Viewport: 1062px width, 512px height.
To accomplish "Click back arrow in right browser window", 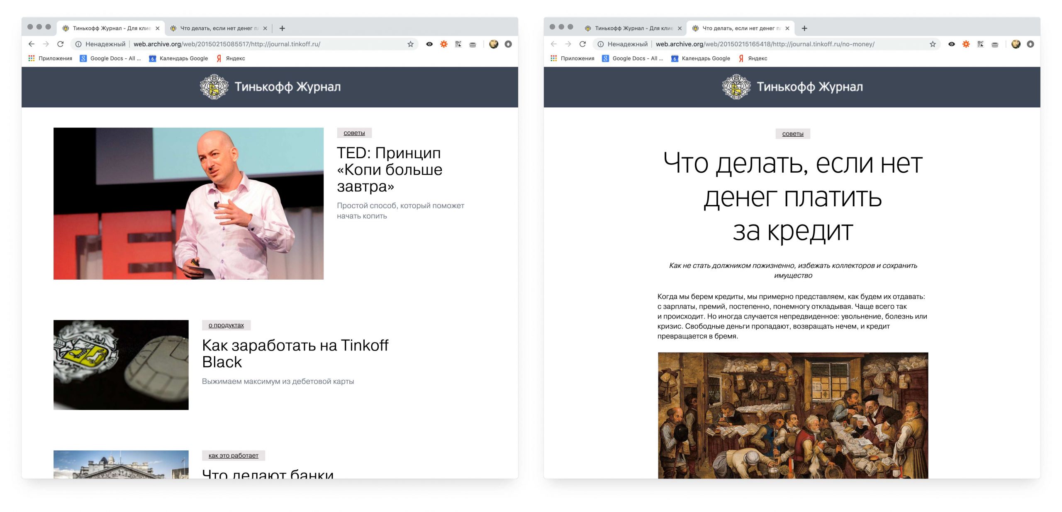I will pyautogui.click(x=554, y=44).
